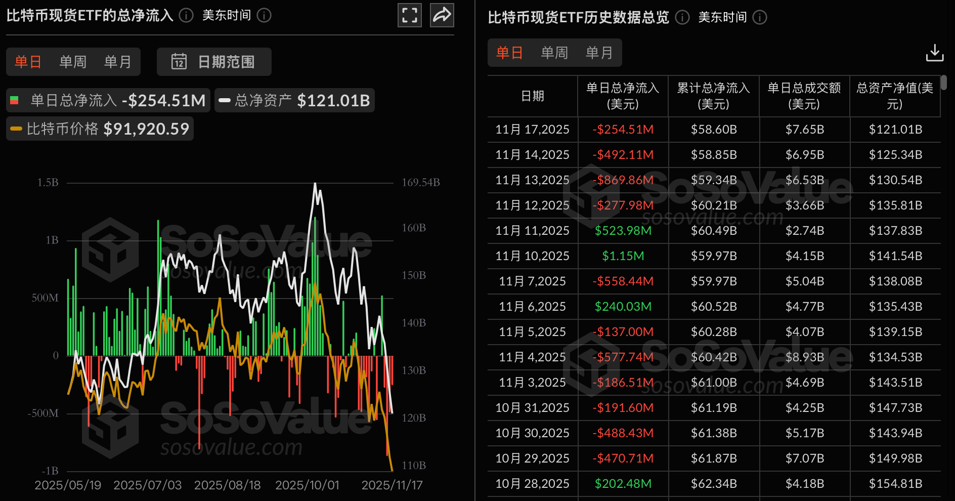Download the ETF historical data table
The width and height of the screenshot is (955, 501).
pyautogui.click(x=934, y=53)
